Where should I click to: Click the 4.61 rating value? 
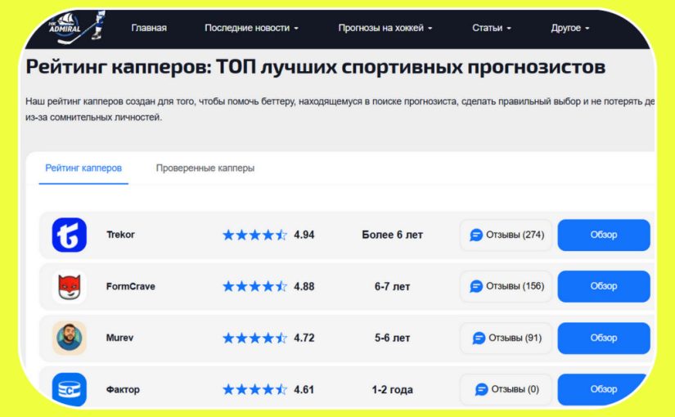click(x=304, y=390)
